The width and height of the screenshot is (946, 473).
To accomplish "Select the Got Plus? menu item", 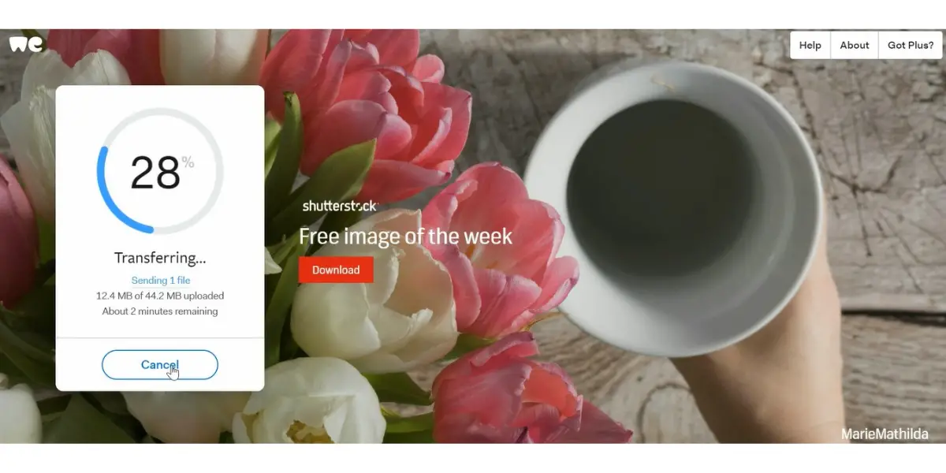I will (x=911, y=45).
